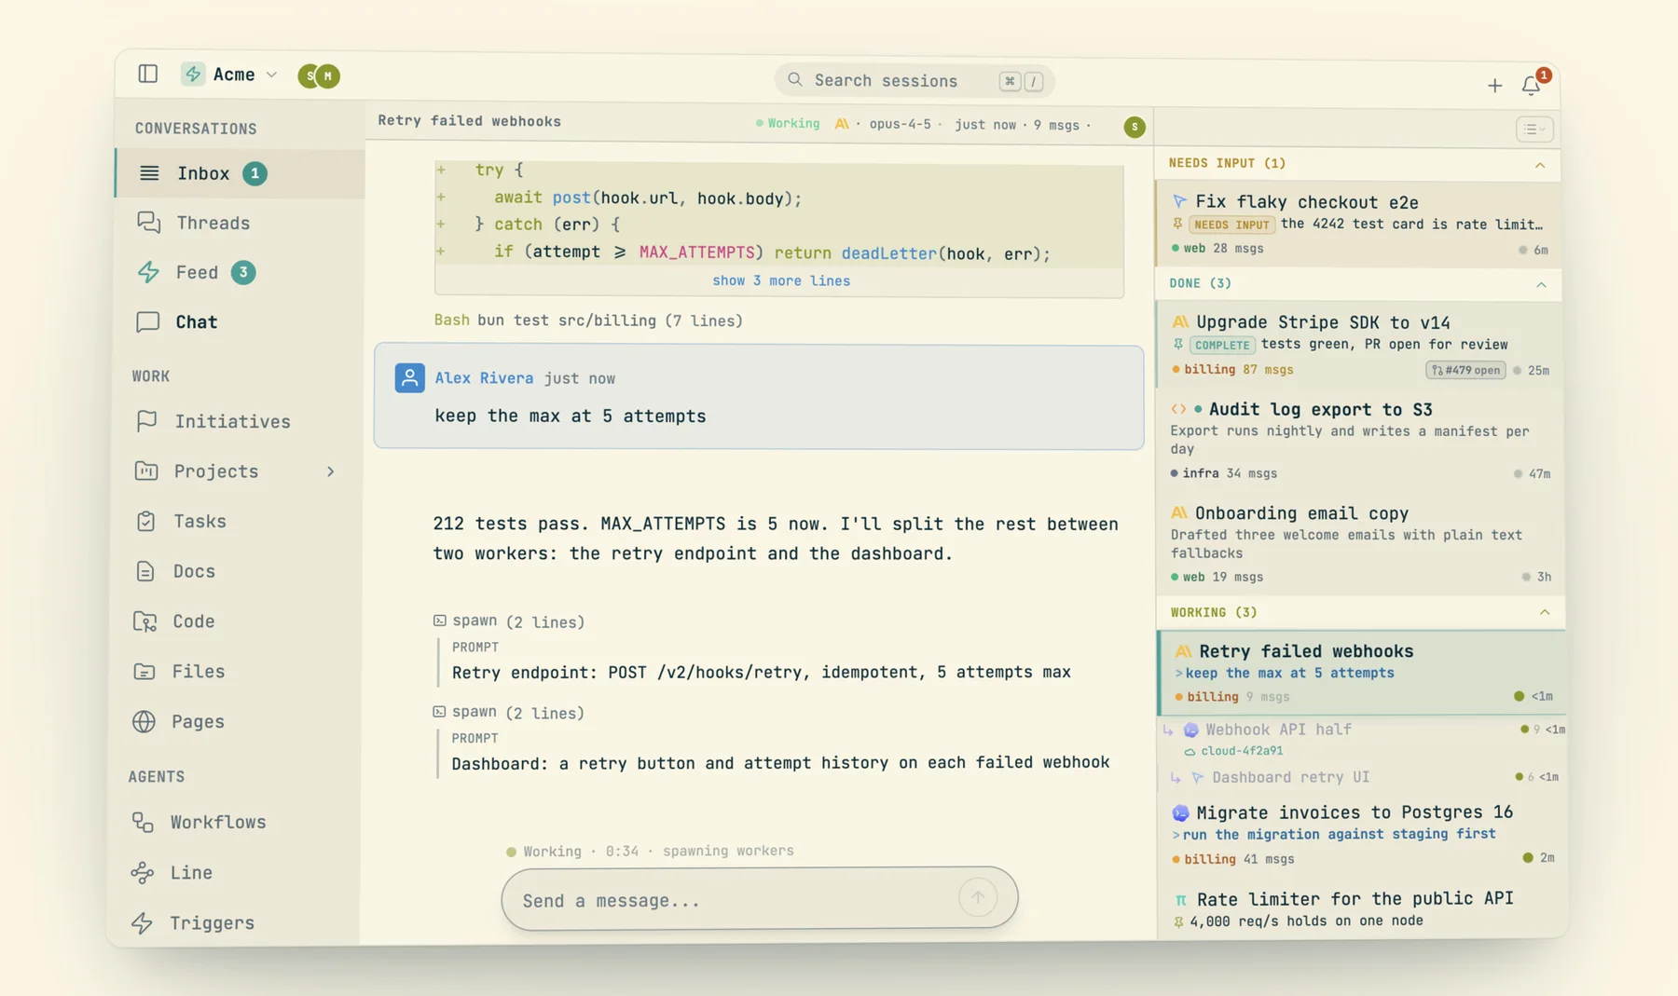The width and height of the screenshot is (1678, 996).
Task: Open Initiatives flag icon
Action: 146,421
